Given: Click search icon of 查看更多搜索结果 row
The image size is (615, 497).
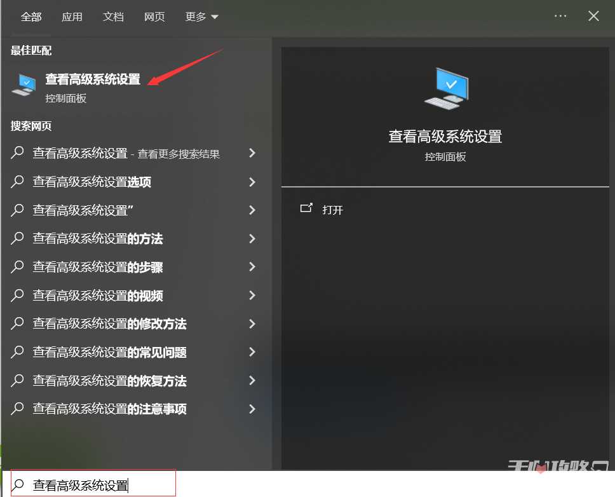Looking at the screenshot, I should click(x=17, y=153).
